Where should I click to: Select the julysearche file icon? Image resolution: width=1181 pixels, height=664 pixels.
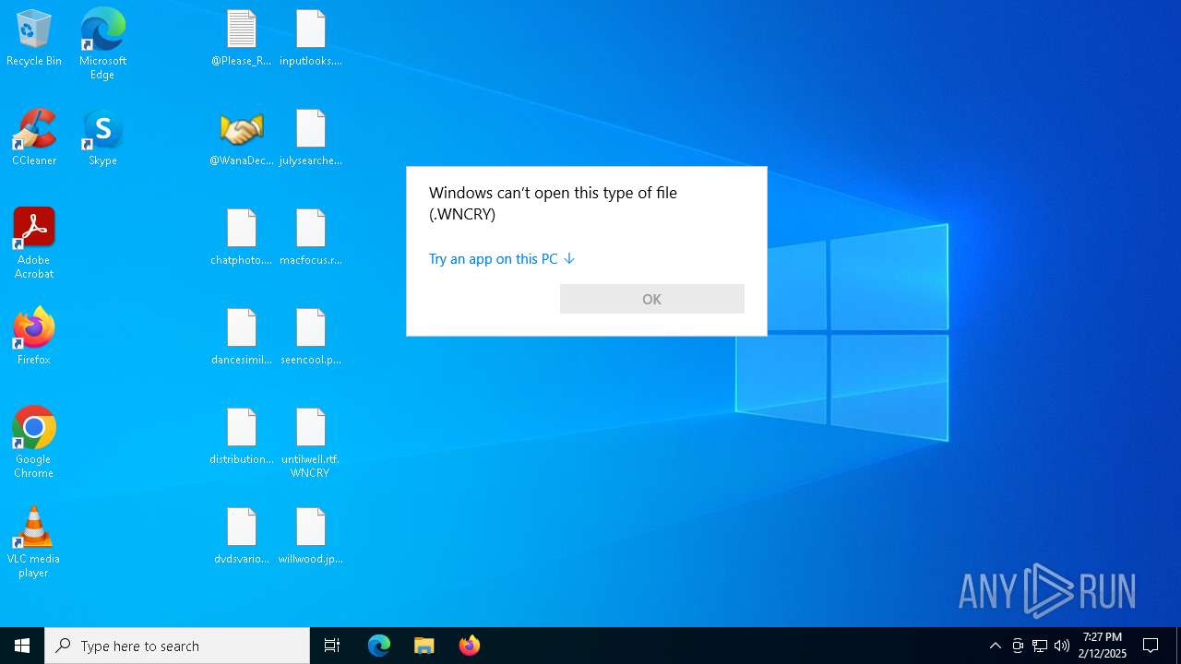(x=311, y=137)
